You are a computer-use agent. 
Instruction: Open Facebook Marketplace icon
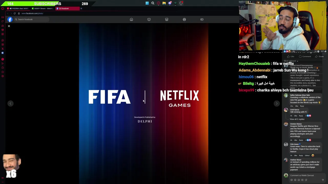pyautogui.click(x=167, y=19)
